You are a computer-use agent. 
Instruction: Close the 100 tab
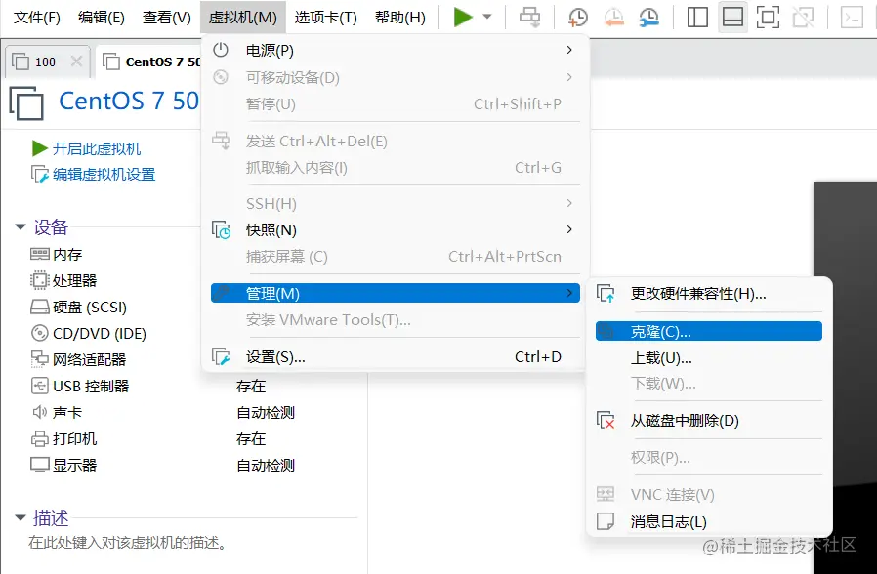(76, 61)
